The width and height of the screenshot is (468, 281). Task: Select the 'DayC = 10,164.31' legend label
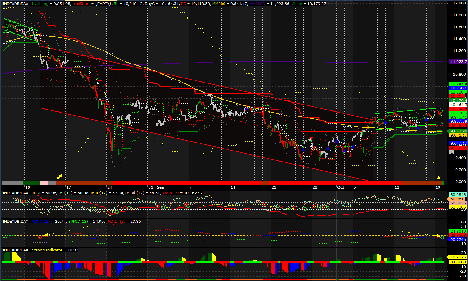click(x=162, y=4)
